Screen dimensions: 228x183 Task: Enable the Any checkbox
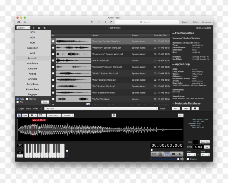click(x=18, y=102)
